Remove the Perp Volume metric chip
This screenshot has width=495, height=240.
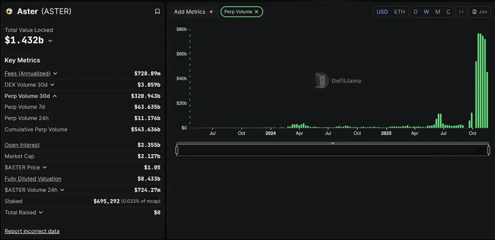256,12
